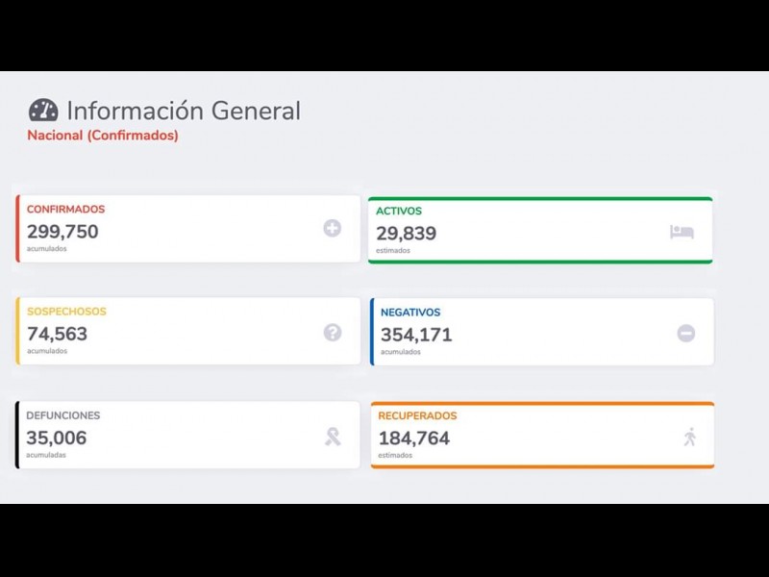Select the 74,563 suspected count
Image resolution: width=769 pixels, height=577 pixels.
click(57, 334)
